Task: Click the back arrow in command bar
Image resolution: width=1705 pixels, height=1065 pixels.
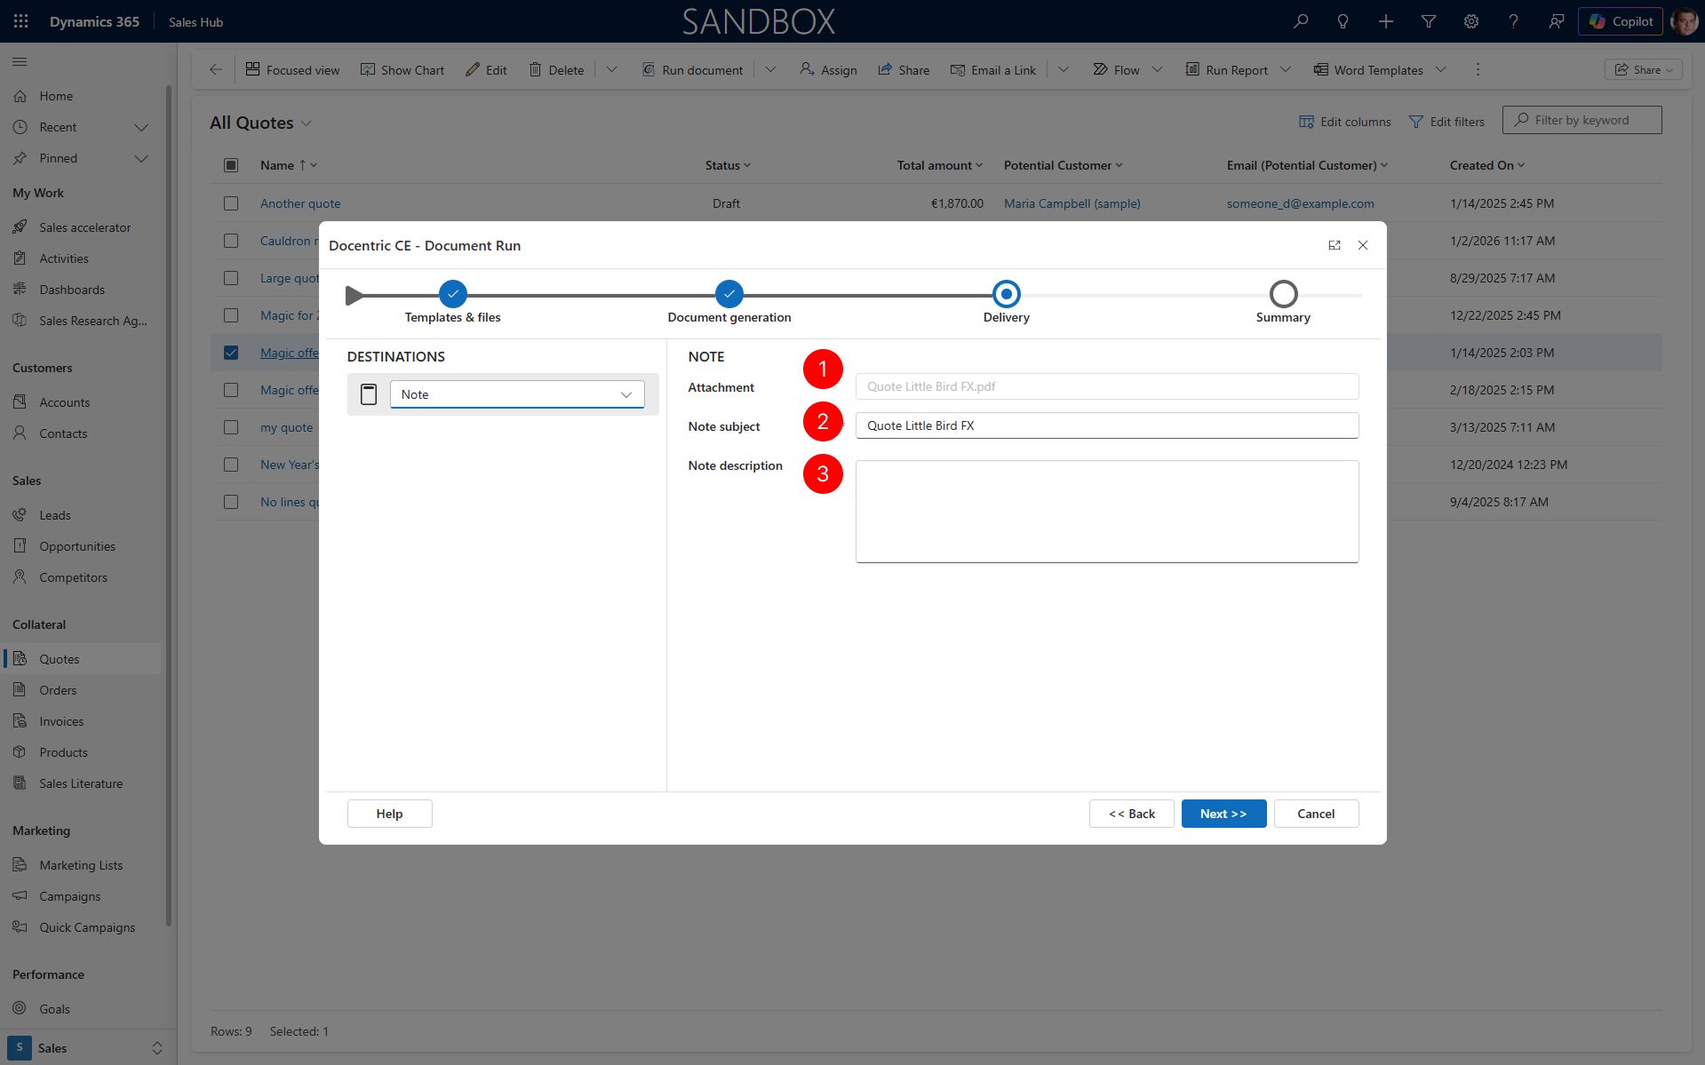Action: click(x=216, y=69)
